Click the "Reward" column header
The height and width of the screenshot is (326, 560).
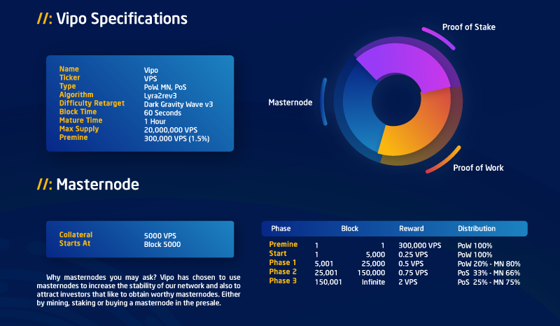(412, 229)
